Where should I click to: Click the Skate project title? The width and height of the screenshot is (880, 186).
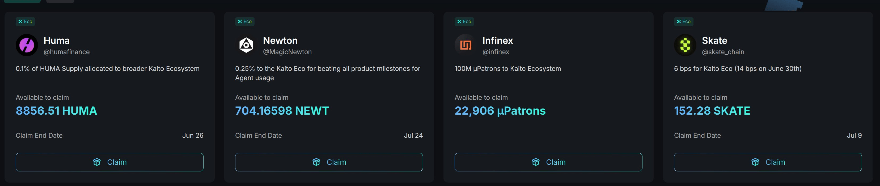point(714,41)
